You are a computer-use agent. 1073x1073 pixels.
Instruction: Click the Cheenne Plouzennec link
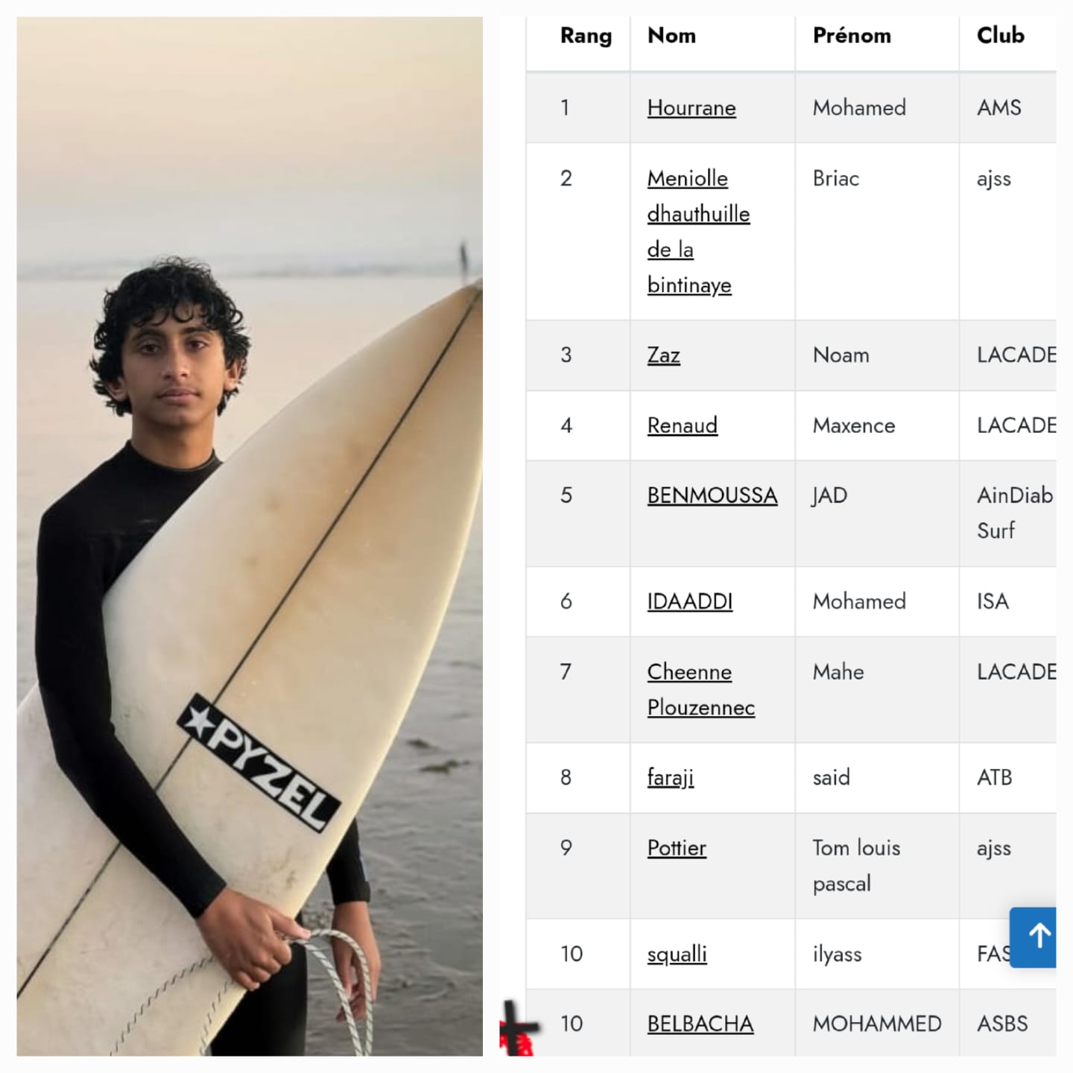coord(700,689)
